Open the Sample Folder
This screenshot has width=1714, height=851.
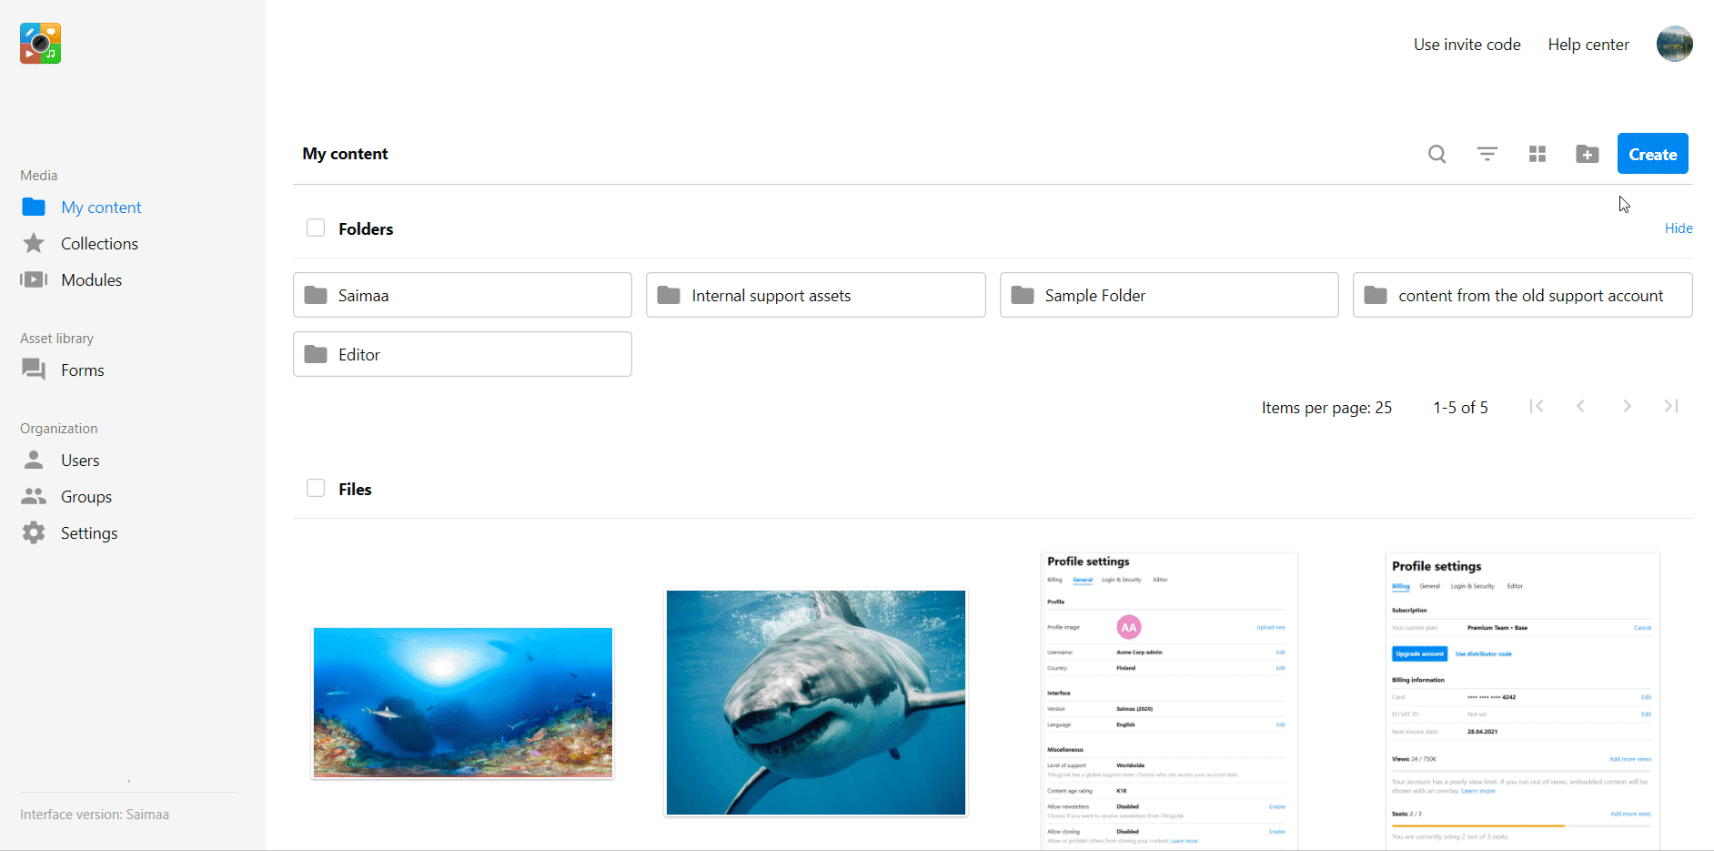[x=1169, y=295]
